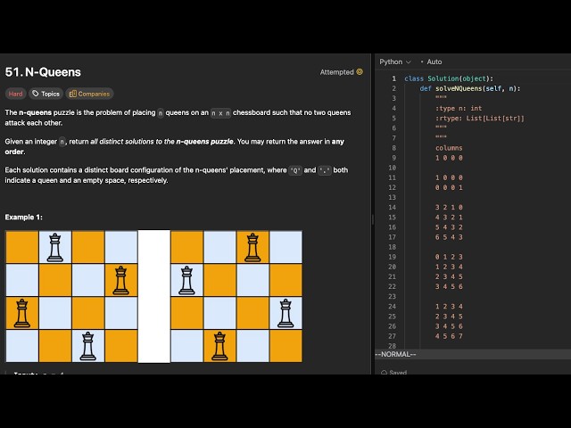This screenshot has width=571, height=428.
Task: Click the --NORMAL-- vim mode indicator
Action: click(x=395, y=354)
